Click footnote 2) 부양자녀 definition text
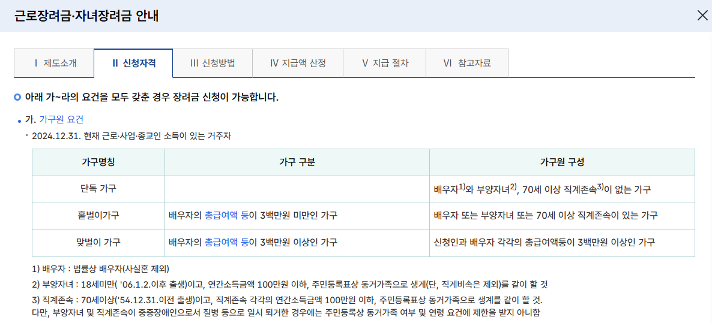This screenshot has height=323, width=712. click(x=290, y=285)
